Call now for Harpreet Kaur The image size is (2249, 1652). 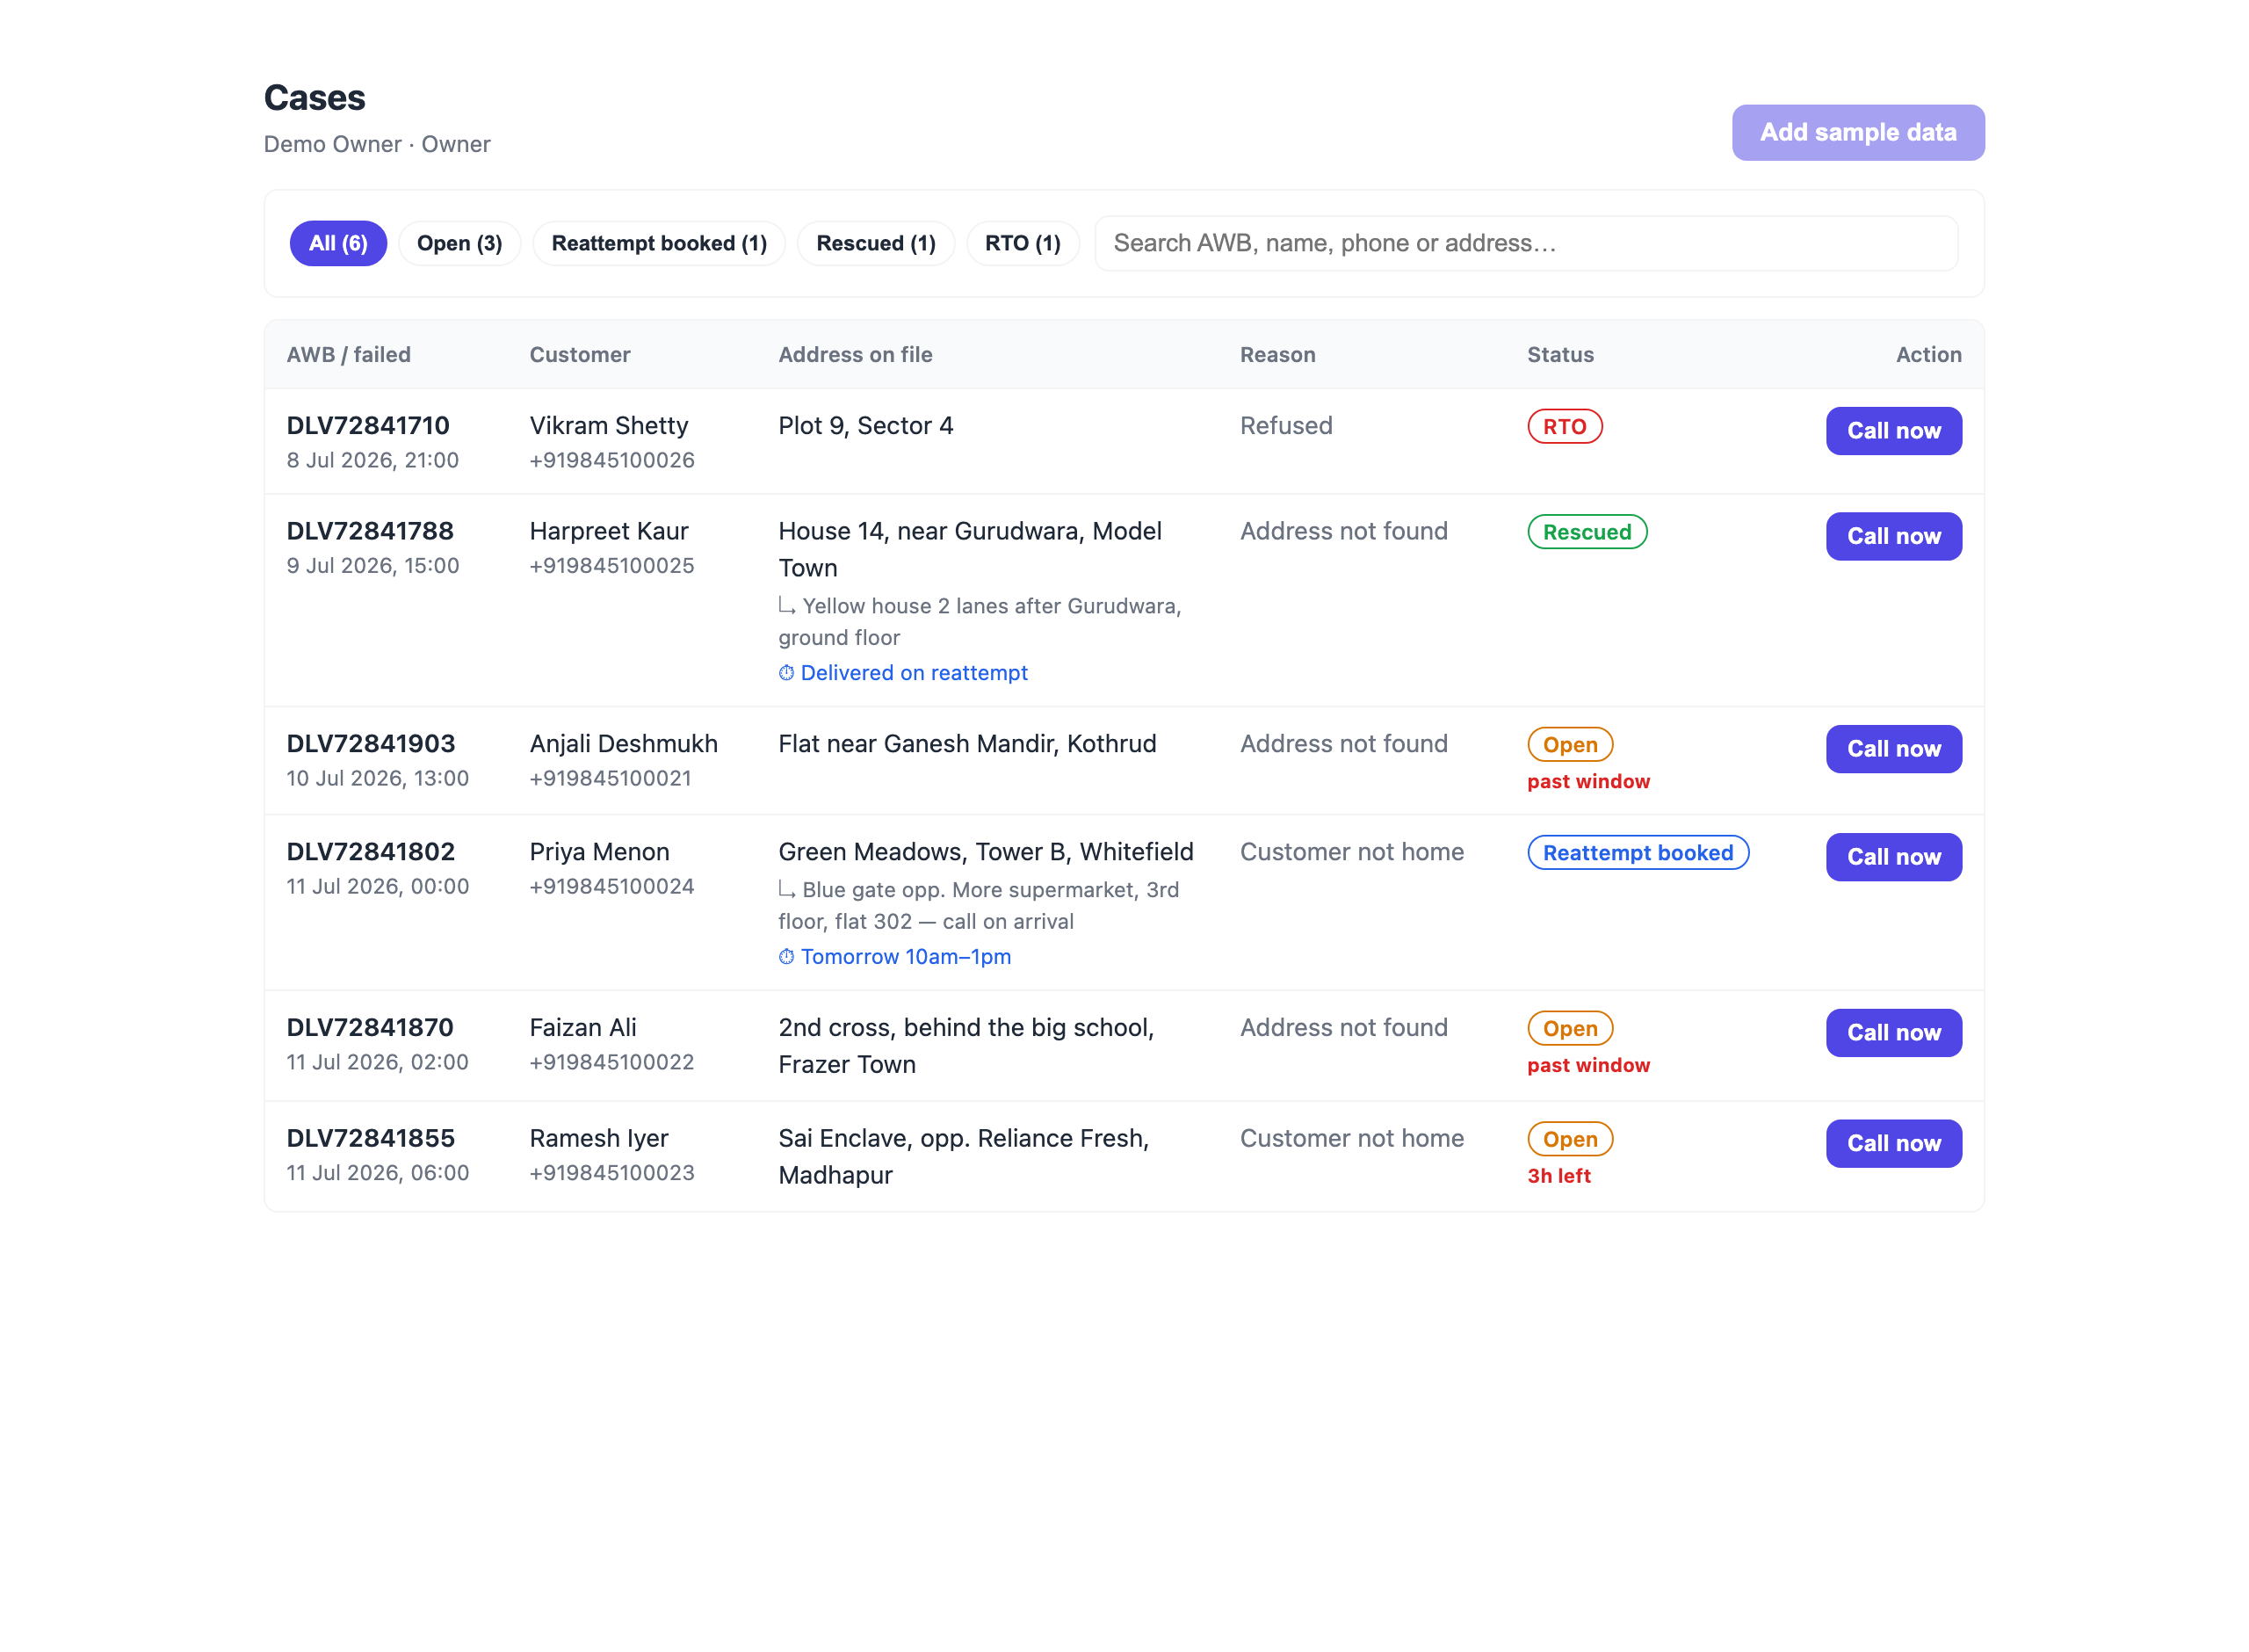click(1894, 537)
